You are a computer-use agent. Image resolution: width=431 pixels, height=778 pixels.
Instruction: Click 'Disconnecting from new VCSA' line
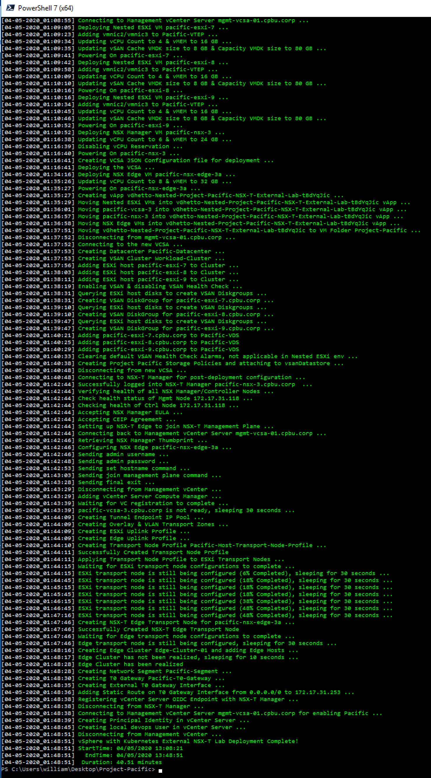(94, 370)
